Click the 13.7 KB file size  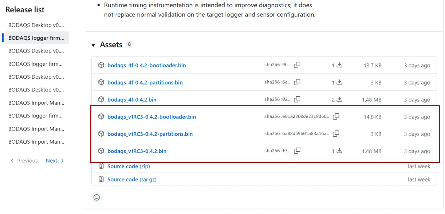pos(373,66)
